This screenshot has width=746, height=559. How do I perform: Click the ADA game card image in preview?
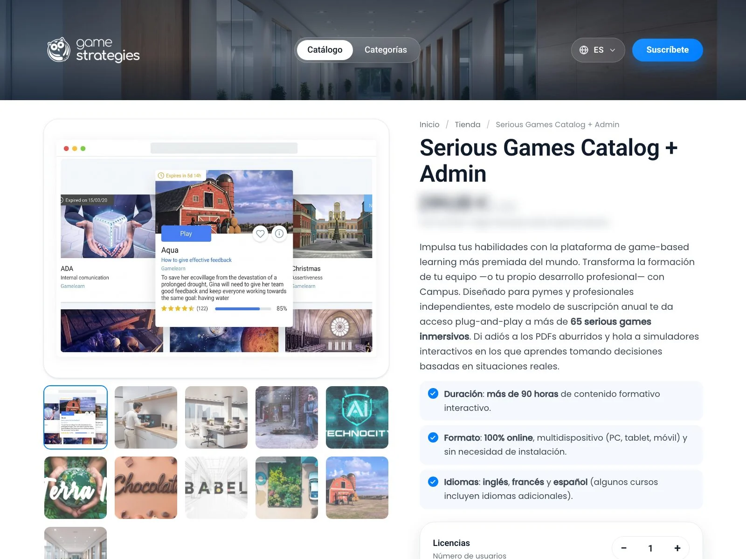click(108, 226)
